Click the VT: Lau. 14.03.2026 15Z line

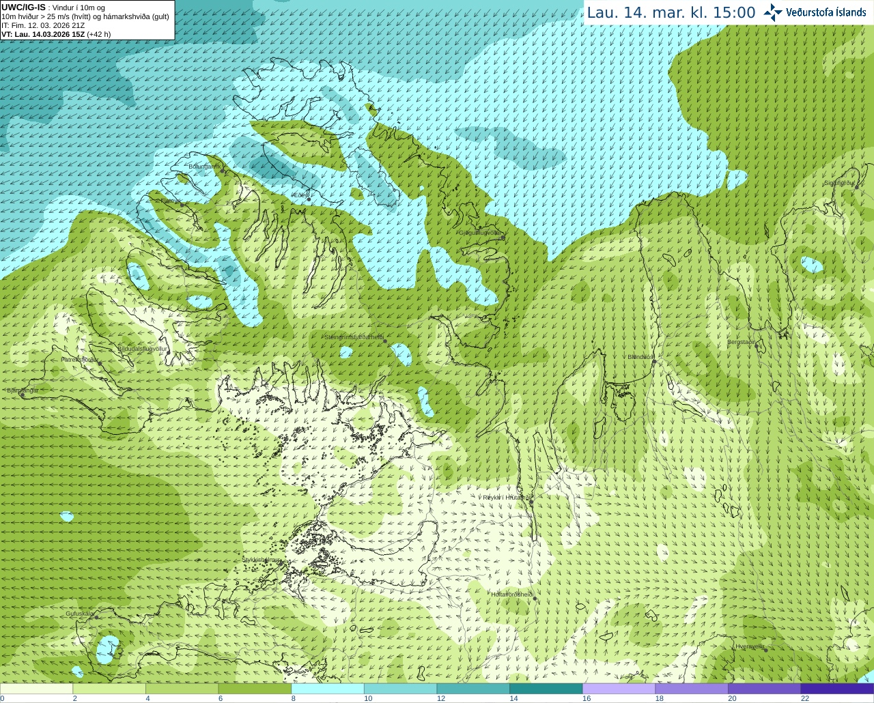click(56, 34)
